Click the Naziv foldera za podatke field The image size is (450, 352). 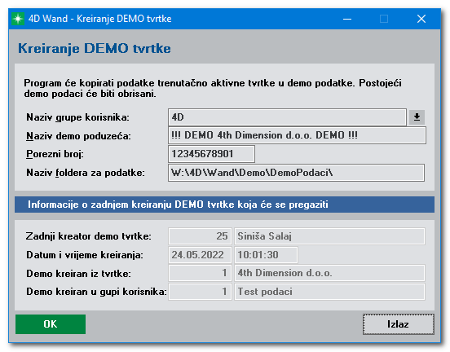point(296,173)
